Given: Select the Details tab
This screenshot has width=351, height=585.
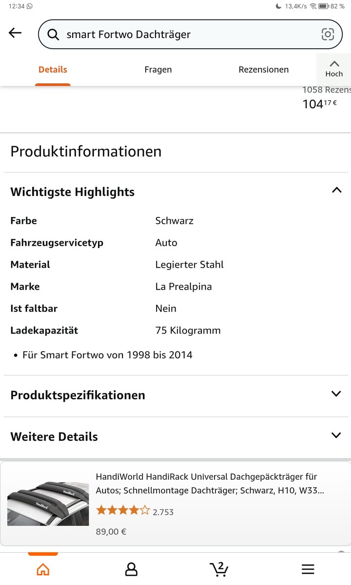Looking at the screenshot, I should tap(53, 70).
